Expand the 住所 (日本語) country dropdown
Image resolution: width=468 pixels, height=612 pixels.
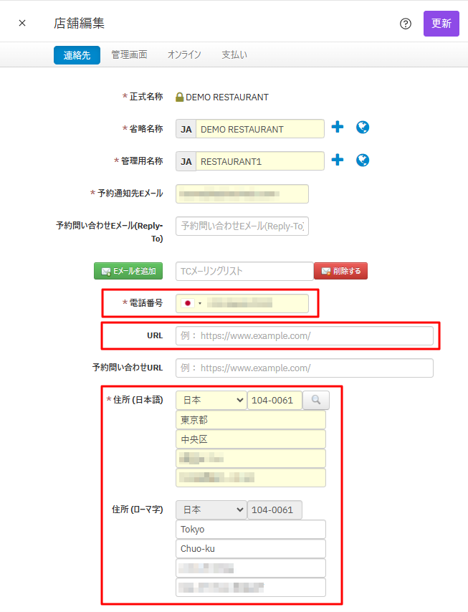pos(211,400)
